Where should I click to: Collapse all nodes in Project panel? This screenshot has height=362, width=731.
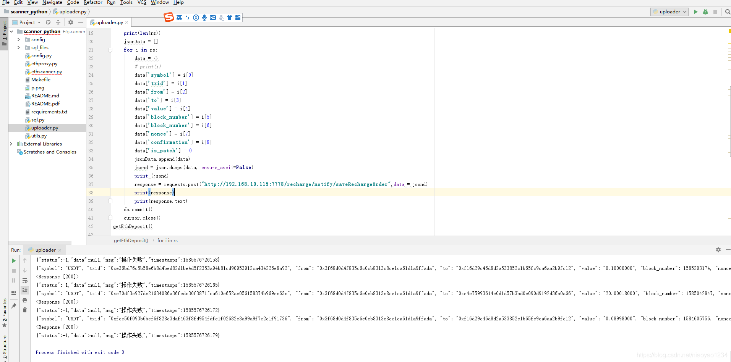58,22
